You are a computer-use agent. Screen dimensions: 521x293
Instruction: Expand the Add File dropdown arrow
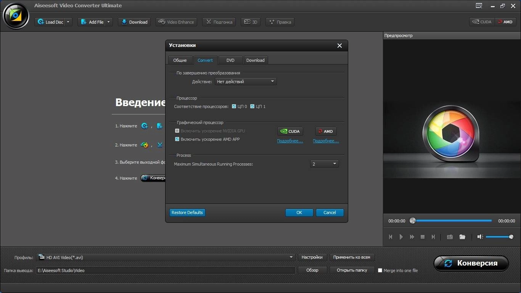(109, 22)
